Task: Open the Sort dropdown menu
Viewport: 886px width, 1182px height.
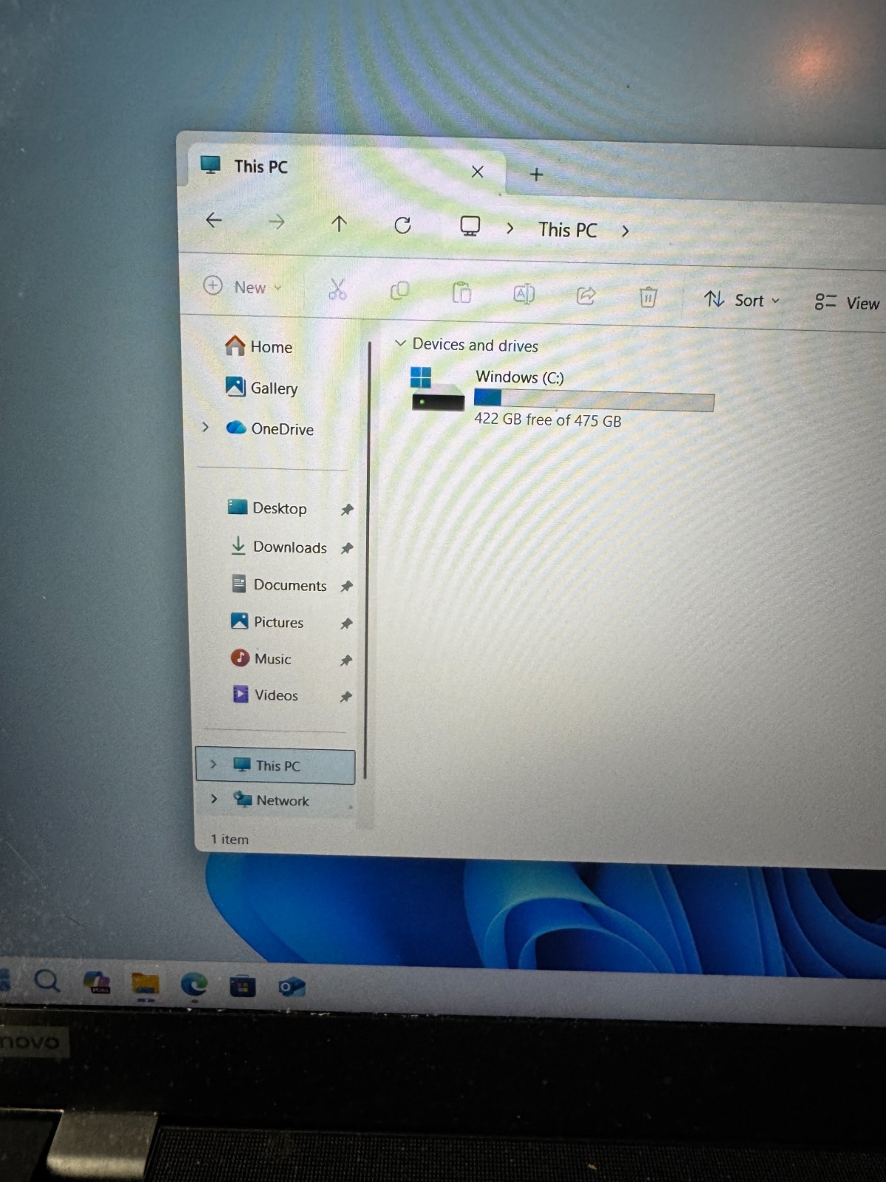Action: [741, 300]
